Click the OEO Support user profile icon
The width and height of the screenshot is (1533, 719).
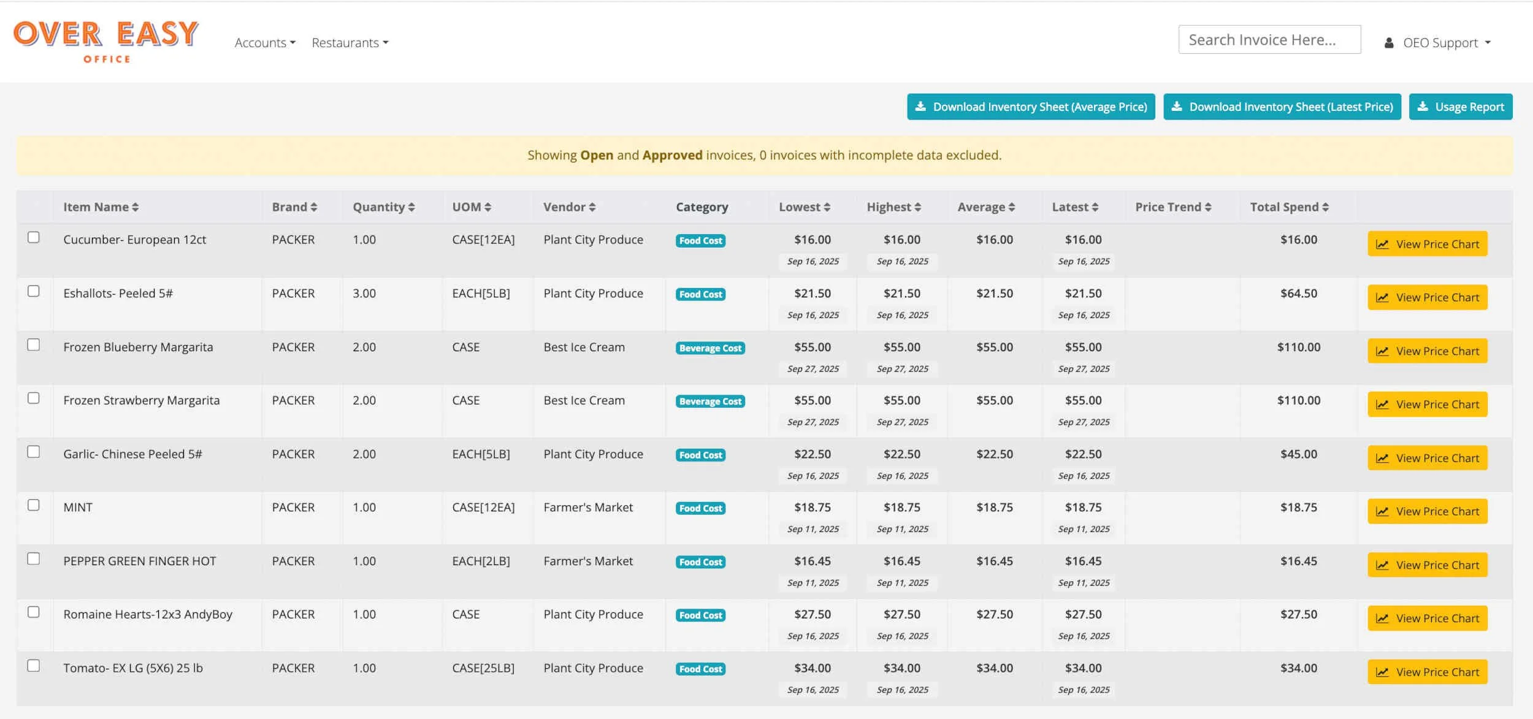coord(1389,43)
